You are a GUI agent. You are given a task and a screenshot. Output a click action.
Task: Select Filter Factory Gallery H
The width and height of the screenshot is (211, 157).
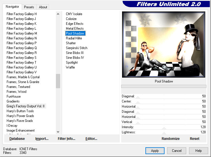[22, 14]
